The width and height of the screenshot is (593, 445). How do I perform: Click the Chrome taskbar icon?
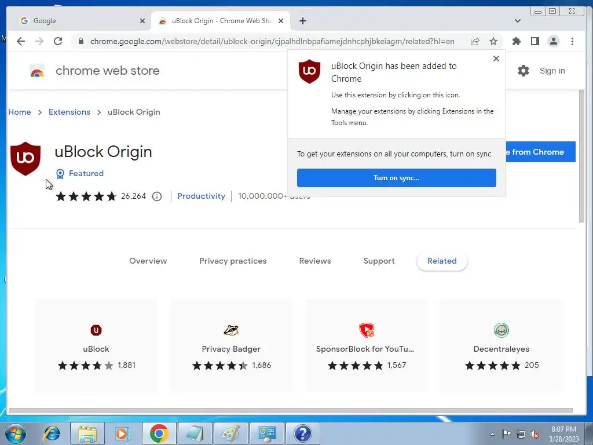[159, 433]
